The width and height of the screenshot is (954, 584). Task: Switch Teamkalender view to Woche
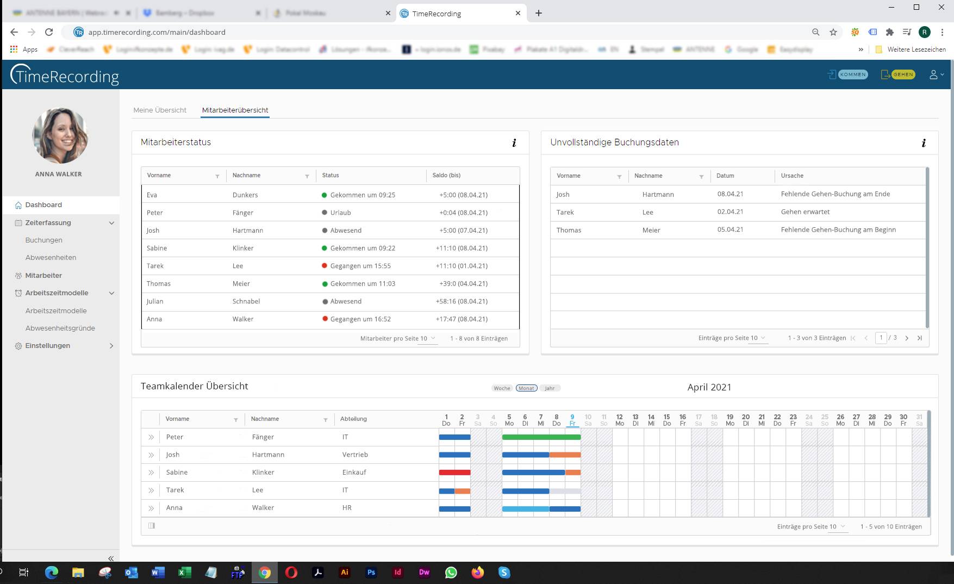502,388
